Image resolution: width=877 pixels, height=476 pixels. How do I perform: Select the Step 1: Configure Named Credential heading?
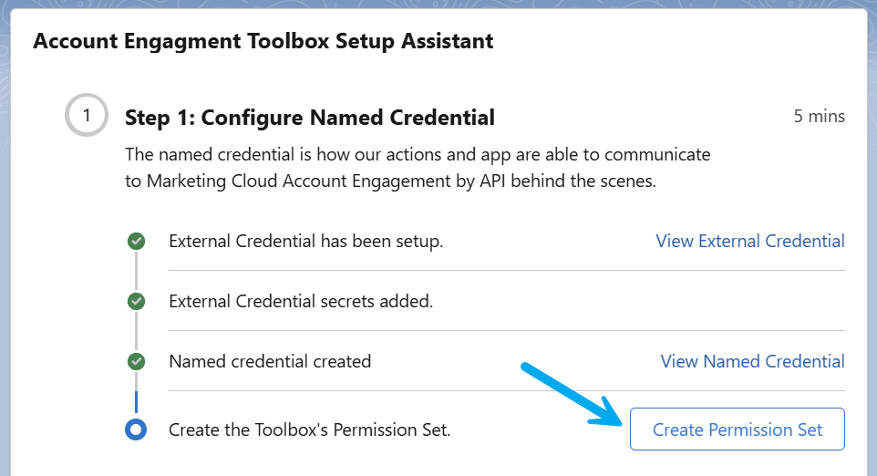click(x=310, y=118)
